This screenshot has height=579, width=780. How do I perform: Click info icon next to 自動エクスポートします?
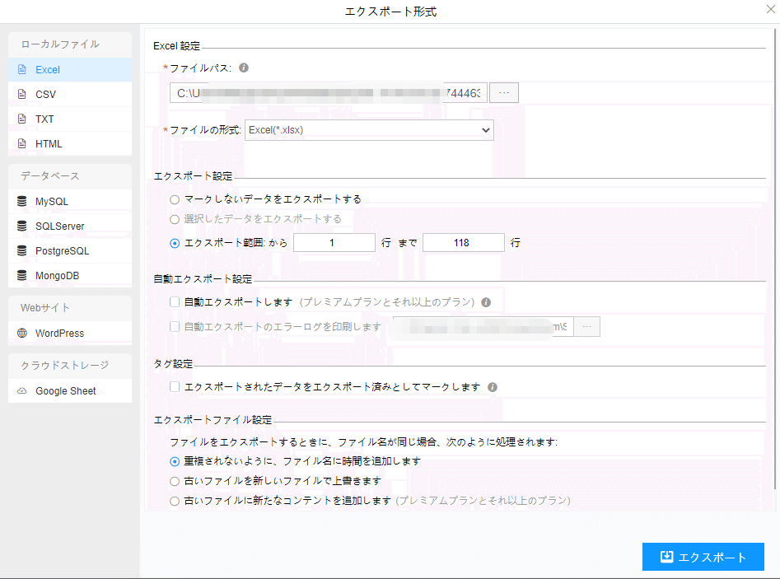(486, 302)
